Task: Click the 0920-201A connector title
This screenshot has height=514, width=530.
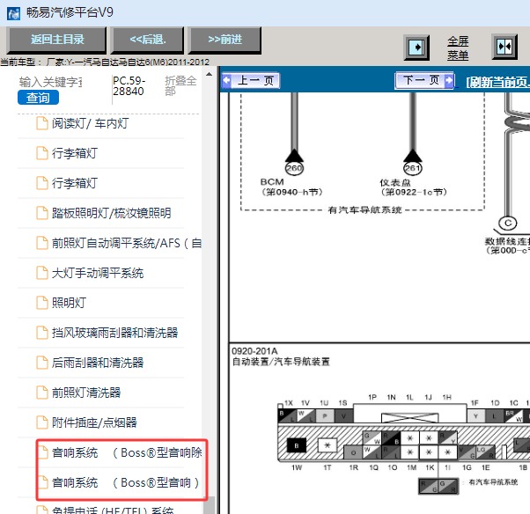Action: pos(254,351)
